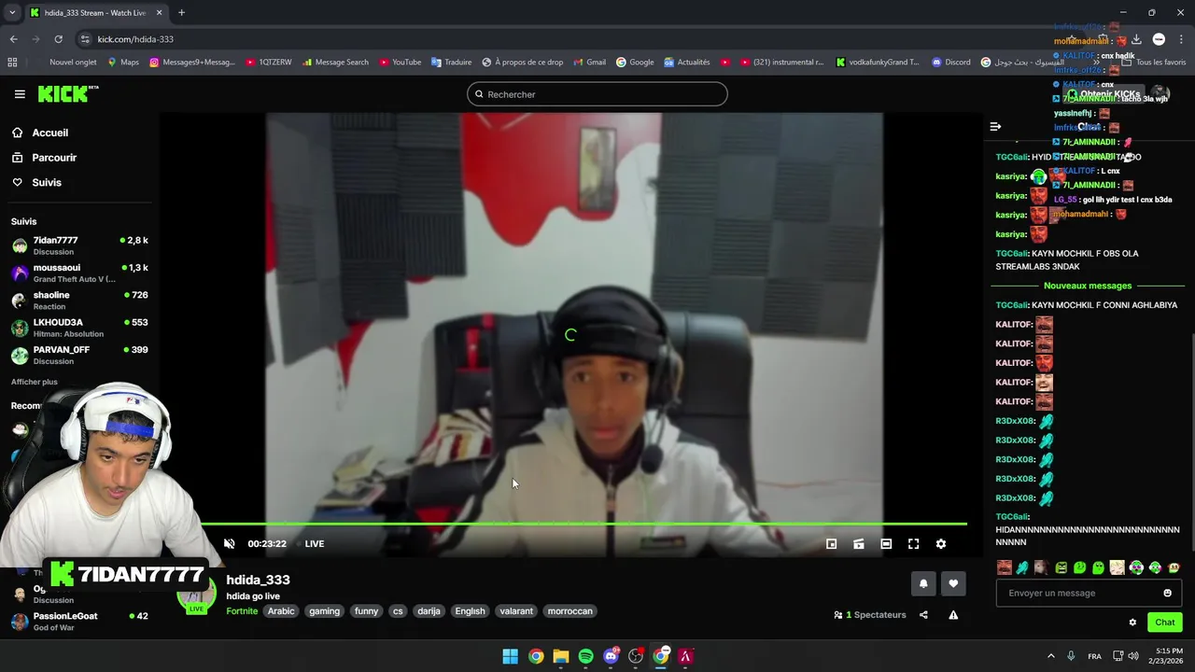Viewport: 1195px width, 672px height.
Task: Open the Maps bookmark
Action: [123, 63]
